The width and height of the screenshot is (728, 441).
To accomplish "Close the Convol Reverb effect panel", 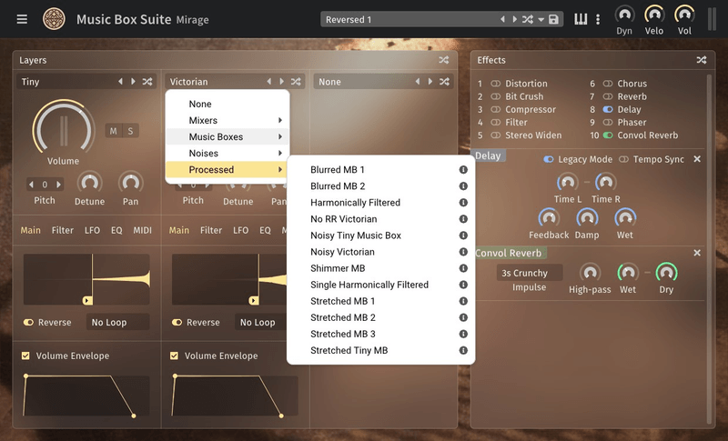I will point(697,253).
